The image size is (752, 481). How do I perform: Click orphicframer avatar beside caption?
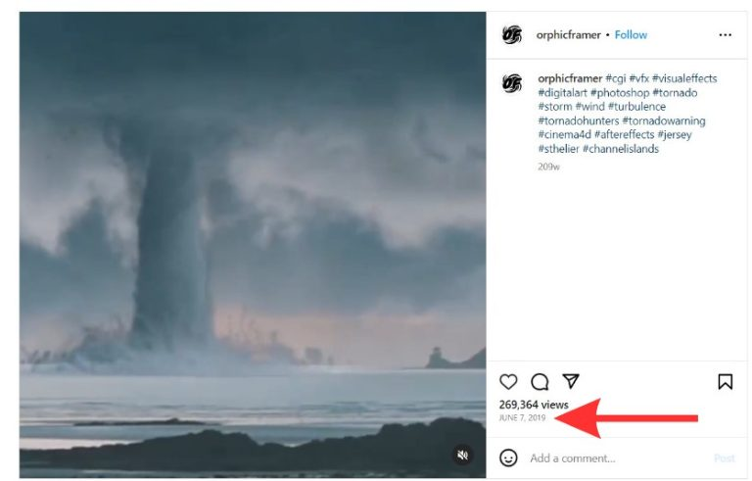(512, 83)
